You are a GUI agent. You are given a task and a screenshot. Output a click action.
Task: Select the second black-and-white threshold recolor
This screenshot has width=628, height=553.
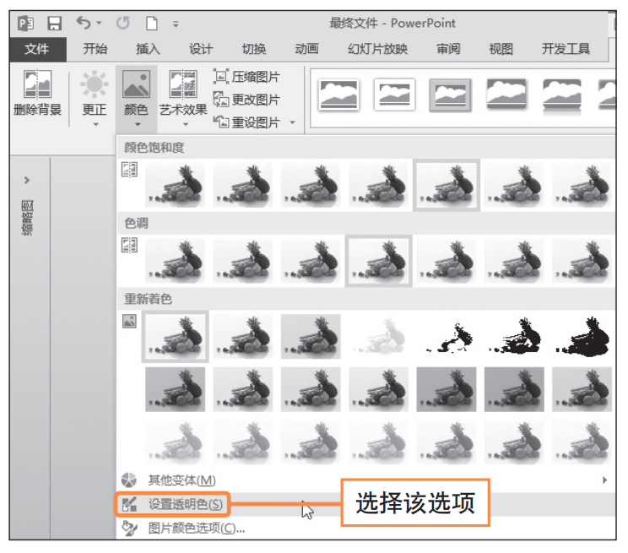pos(514,337)
